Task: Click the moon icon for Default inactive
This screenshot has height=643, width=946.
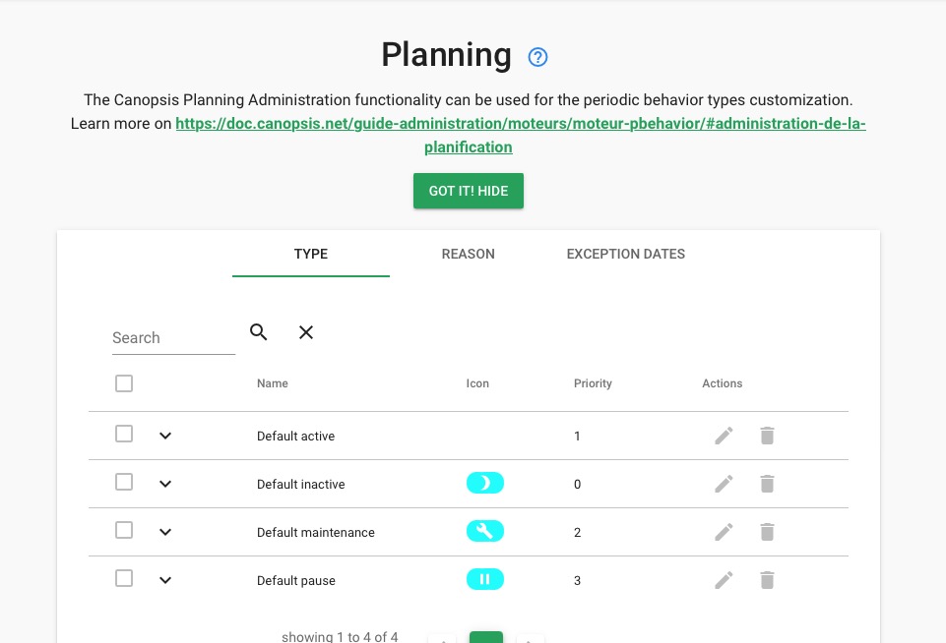Action: tap(484, 483)
